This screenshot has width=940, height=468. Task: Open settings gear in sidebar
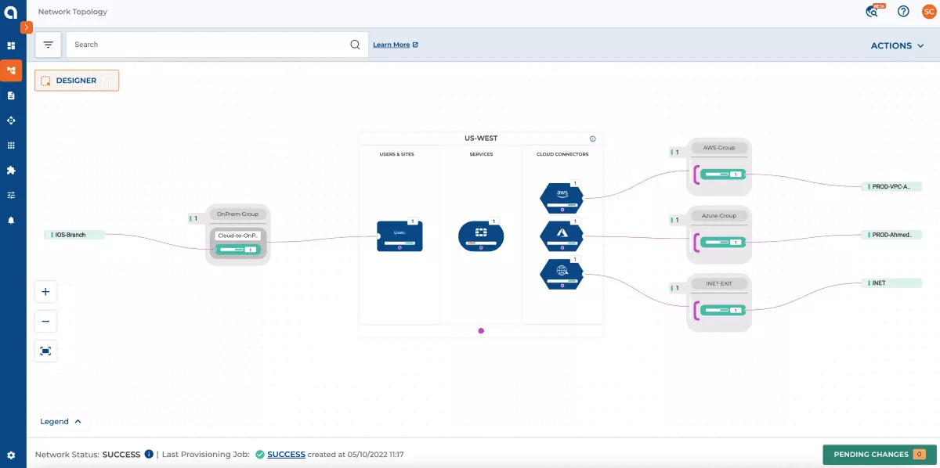point(11,455)
